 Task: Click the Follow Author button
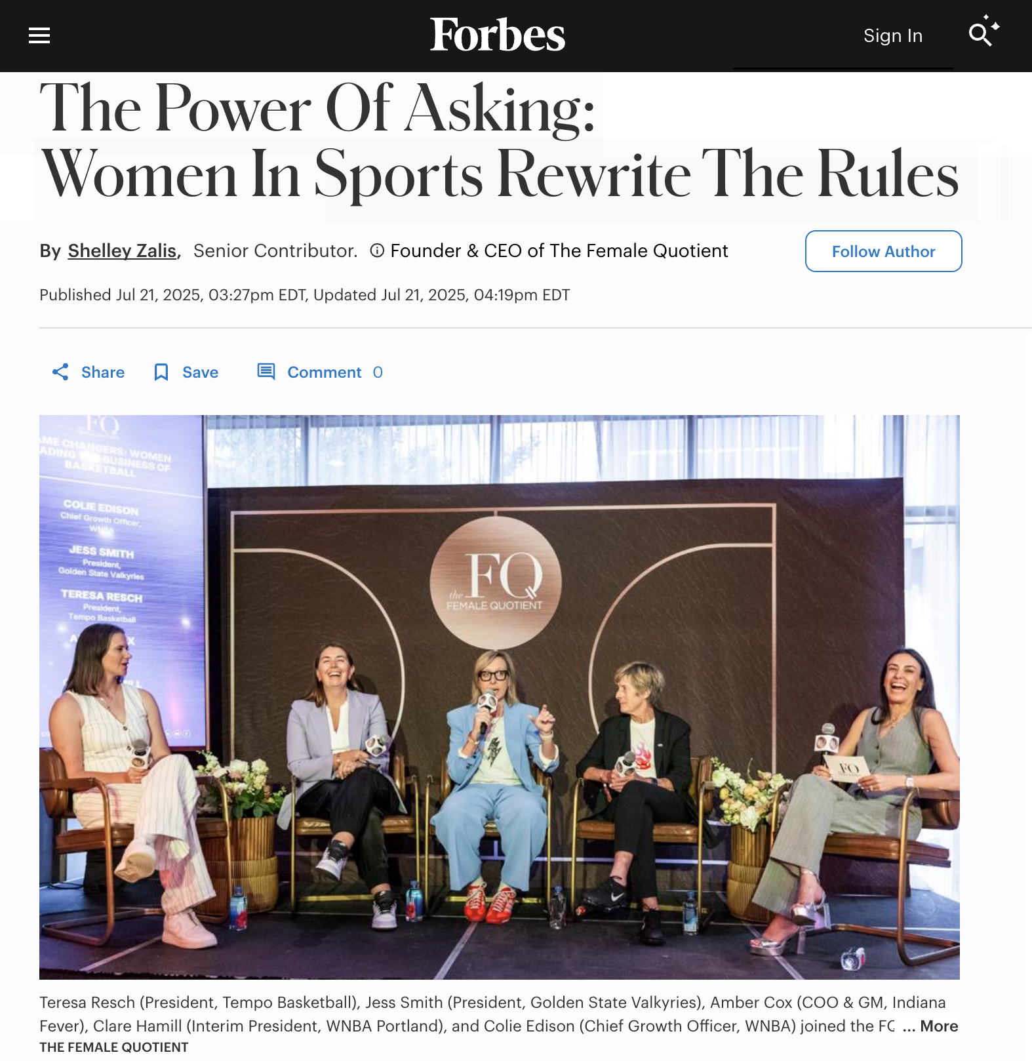[x=883, y=251]
